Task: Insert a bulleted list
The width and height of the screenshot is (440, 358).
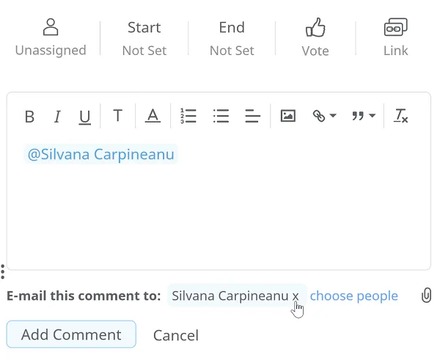Action: click(x=221, y=116)
